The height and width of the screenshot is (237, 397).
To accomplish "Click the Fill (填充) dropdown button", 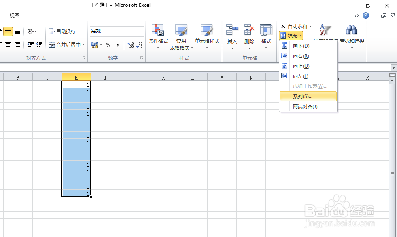I will tap(291, 36).
